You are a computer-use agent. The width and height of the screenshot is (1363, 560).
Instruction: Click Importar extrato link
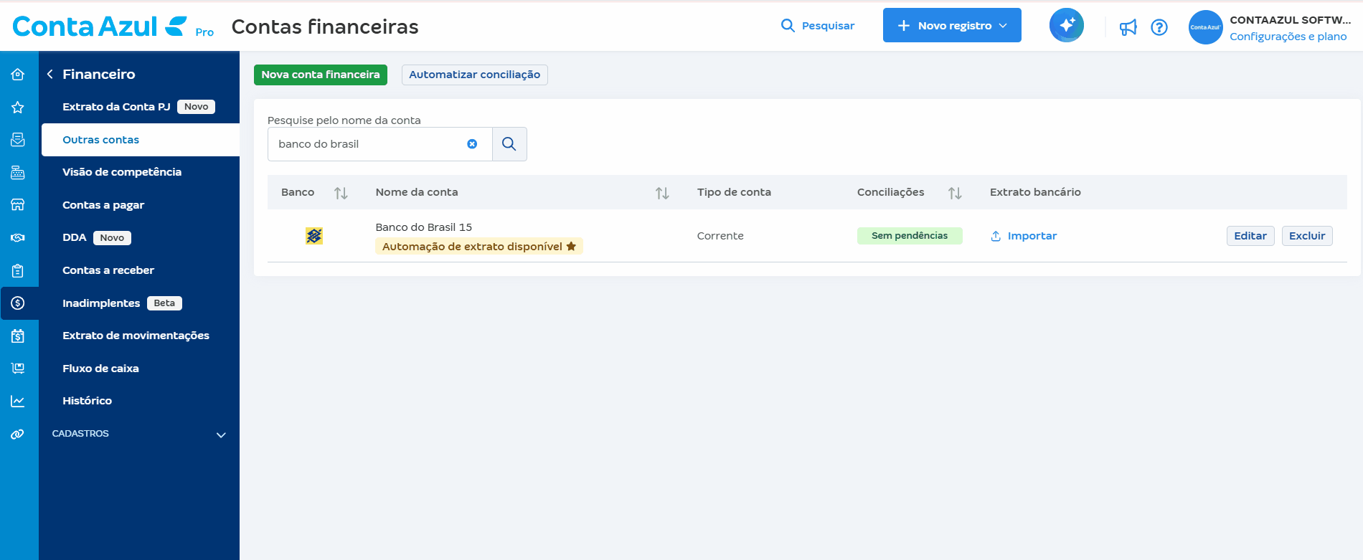pos(1024,236)
